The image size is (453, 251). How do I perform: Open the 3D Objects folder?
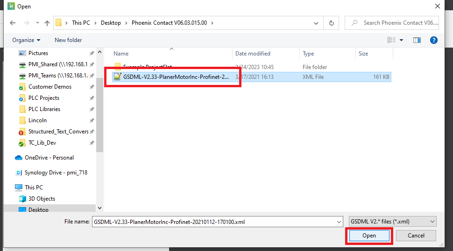coord(42,198)
